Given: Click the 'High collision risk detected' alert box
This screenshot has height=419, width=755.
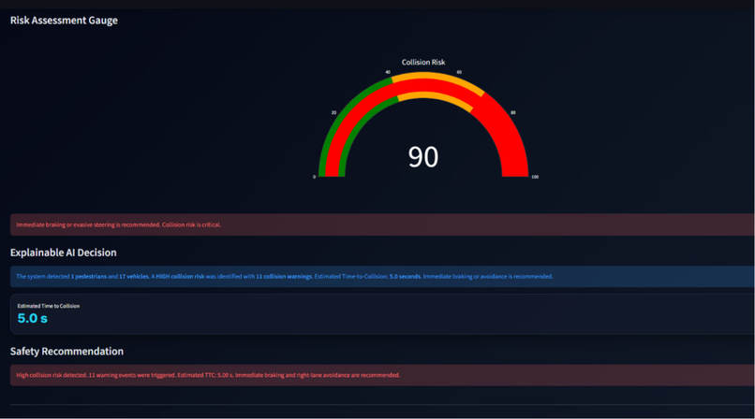Looking at the screenshot, I should pos(382,375).
